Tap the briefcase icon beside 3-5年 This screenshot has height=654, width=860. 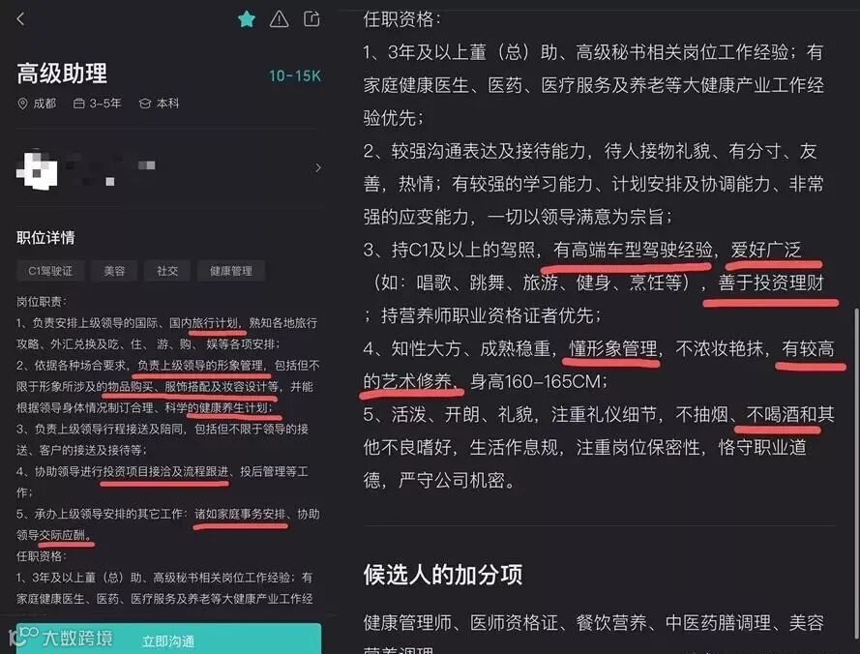pyautogui.click(x=79, y=104)
